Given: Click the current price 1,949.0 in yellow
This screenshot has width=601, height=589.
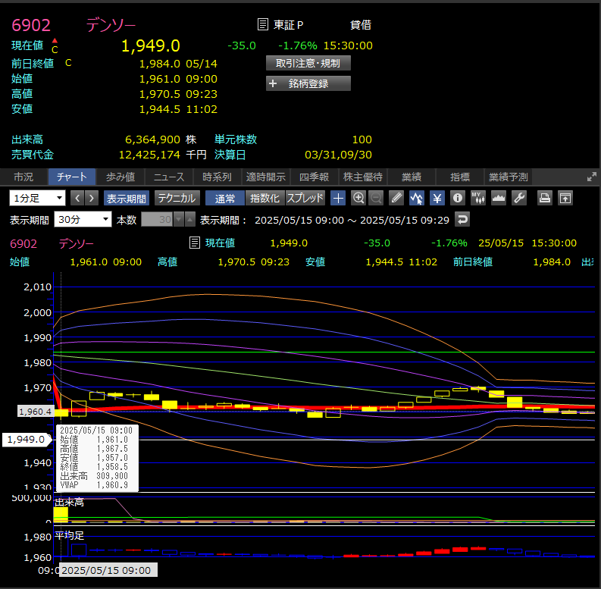Looking at the screenshot, I should (151, 45).
